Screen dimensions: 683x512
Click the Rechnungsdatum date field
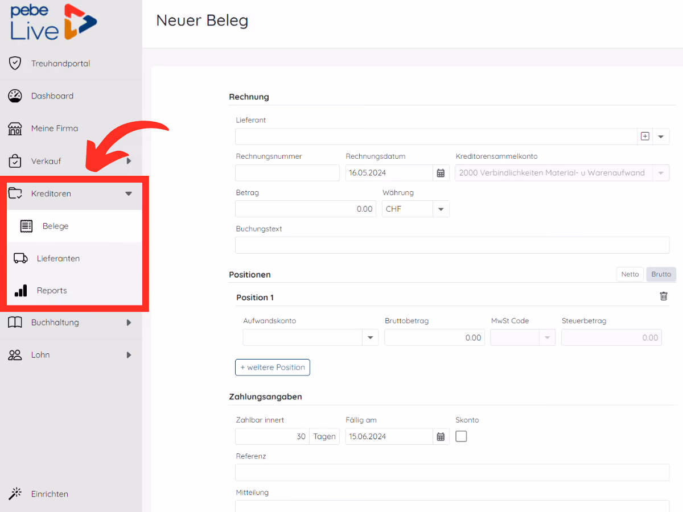pyautogui.click(x=389, y=173)
